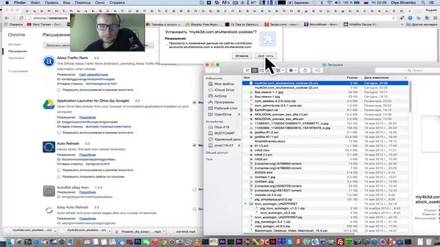Switch Finder window to icon view
This screenshot has height=247, width=440.
pos(247,70)
